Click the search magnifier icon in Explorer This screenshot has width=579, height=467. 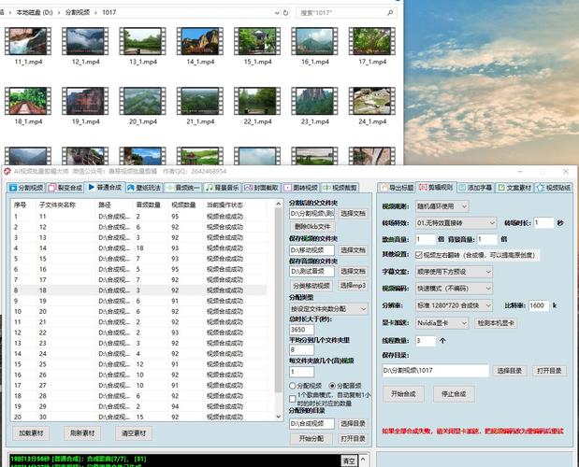[390, 13]
